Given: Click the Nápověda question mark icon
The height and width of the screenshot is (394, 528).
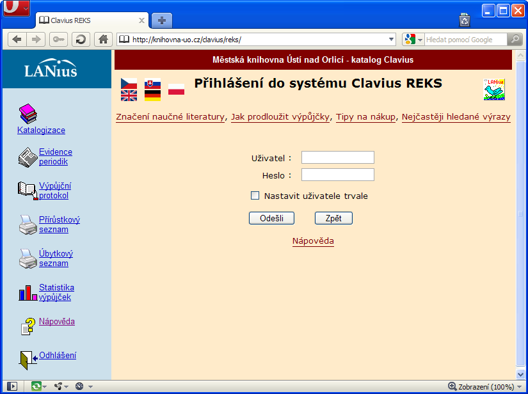Looking at the screenshot, I should click(x=28, y=326).
